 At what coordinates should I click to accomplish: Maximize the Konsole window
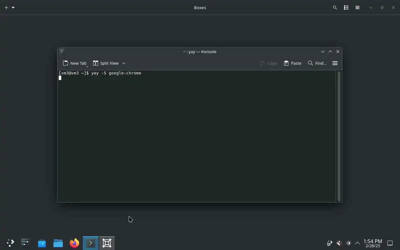pyautogui.click(x=330, y=52)
